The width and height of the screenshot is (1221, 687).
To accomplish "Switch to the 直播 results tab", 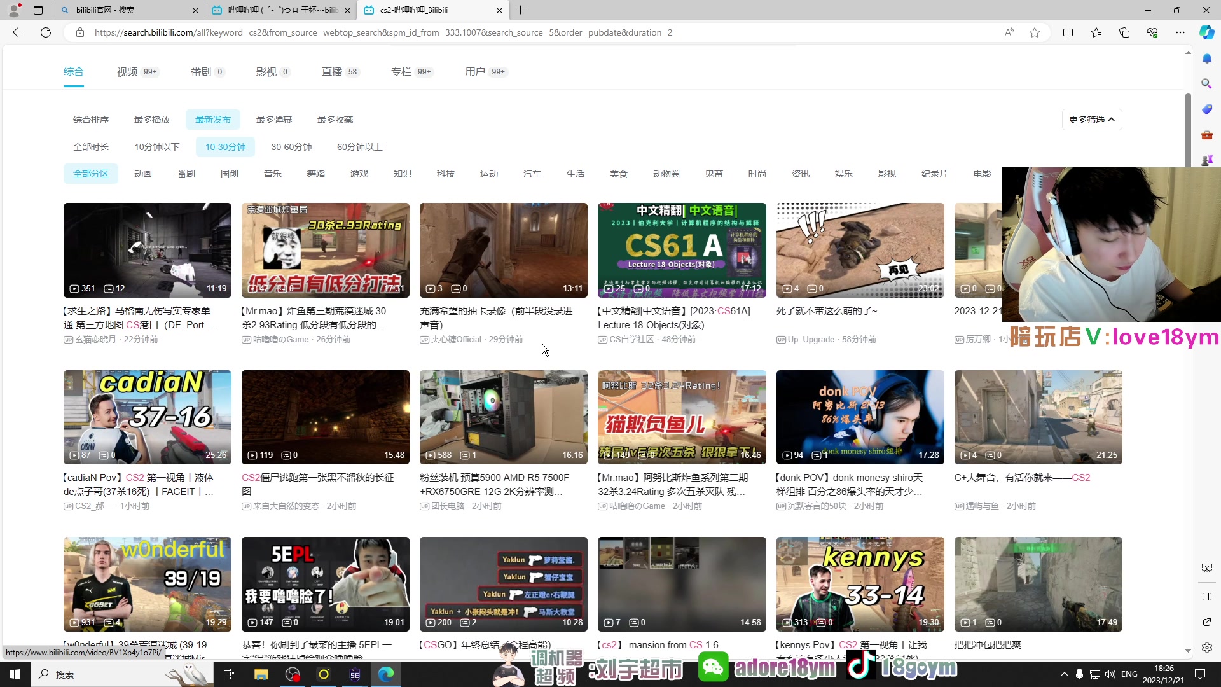I will point(332,72).
